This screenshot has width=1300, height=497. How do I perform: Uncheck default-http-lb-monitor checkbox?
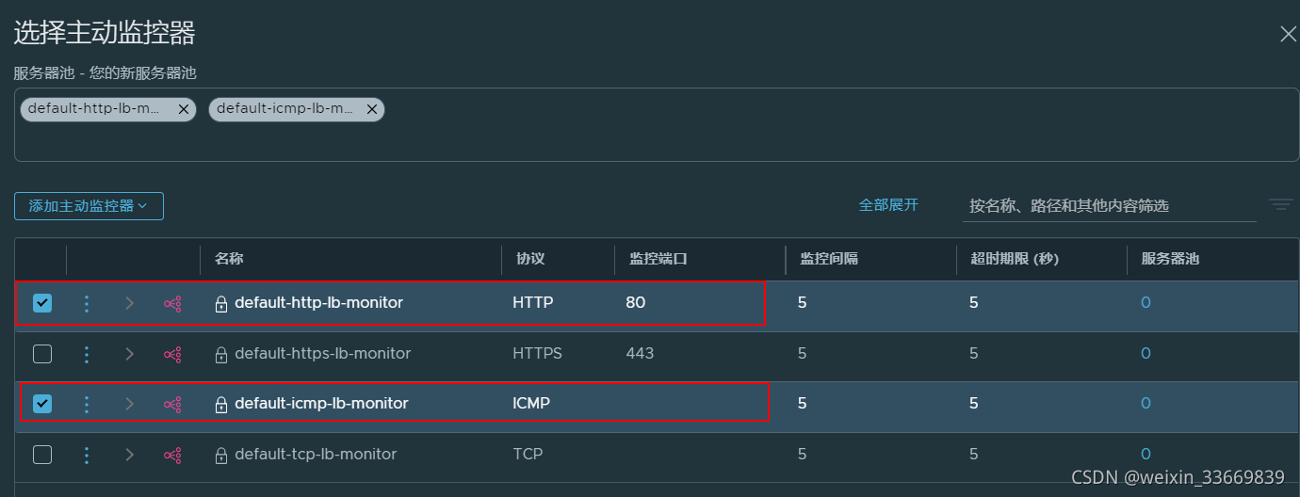[42, 303]
